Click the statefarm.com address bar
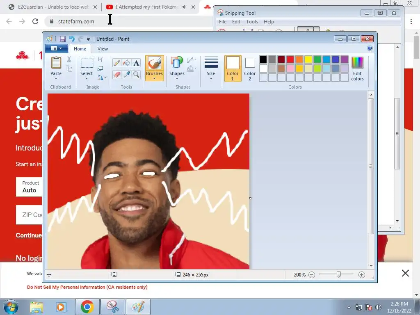The width and height of the screenshot is (420, 315). (128, 21)
